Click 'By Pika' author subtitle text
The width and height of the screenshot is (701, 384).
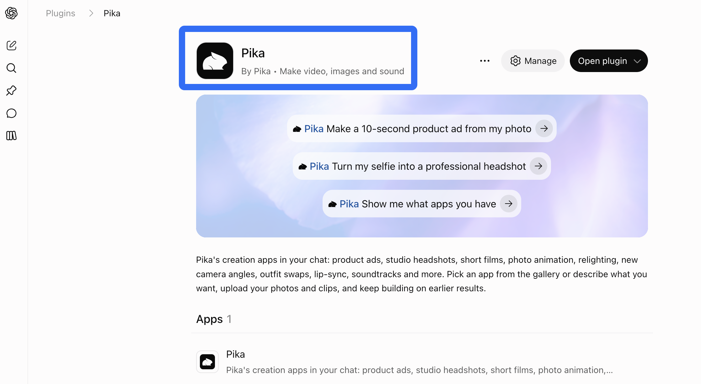[x=256, y=71]
